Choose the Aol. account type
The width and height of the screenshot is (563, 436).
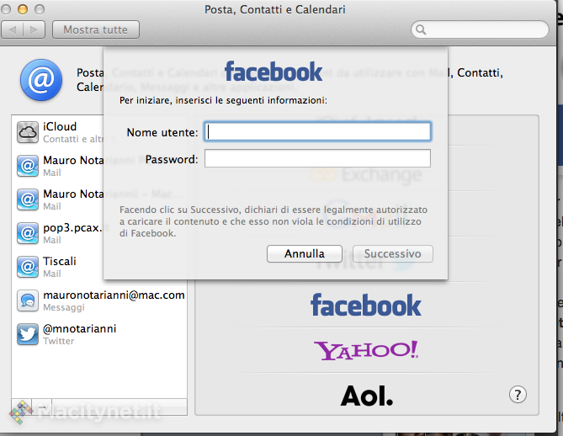tap(367, 396)
